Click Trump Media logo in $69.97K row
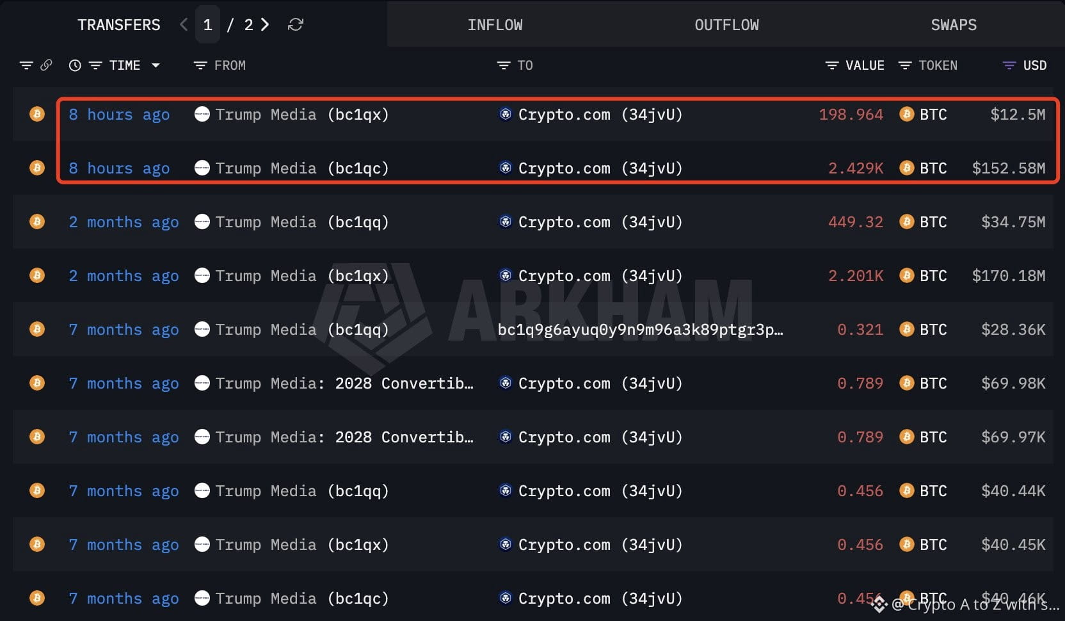 coord(202,437)
